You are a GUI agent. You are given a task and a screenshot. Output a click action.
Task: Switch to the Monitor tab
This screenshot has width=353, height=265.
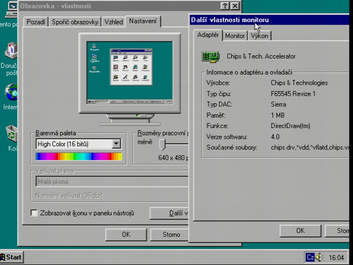coord(235,36)
